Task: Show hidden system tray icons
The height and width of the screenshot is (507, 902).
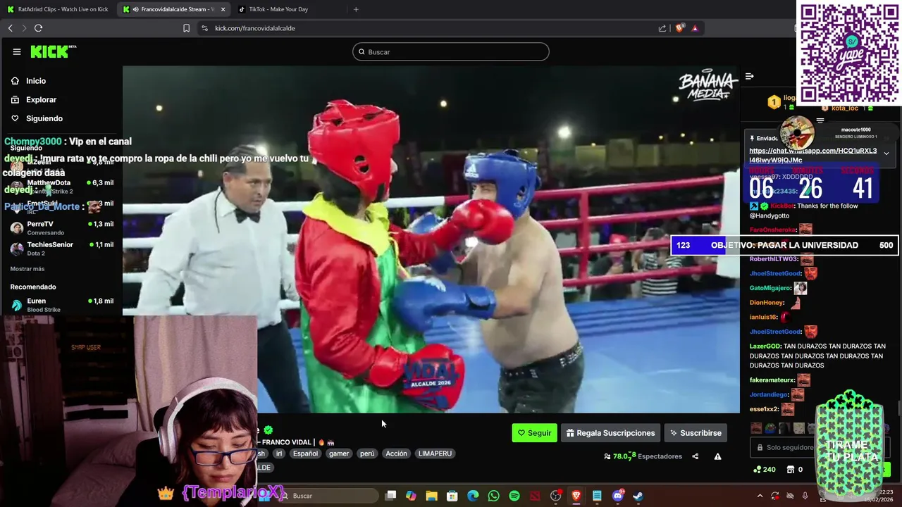Action: click(x=760, y=496)
